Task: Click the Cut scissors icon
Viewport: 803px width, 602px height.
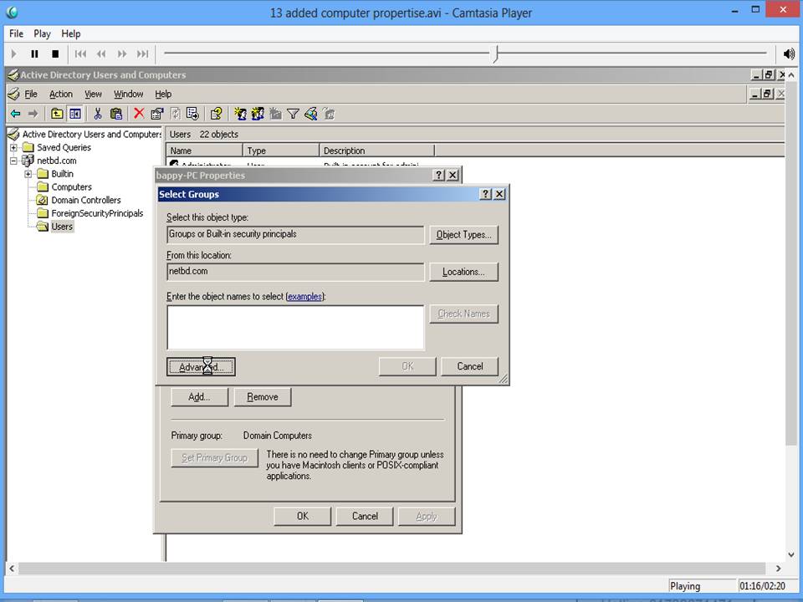Action: [x=97, y=114]
